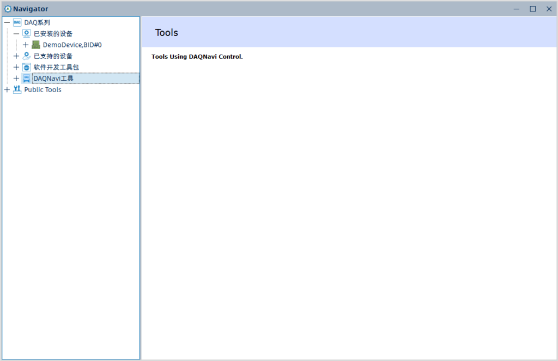Maximize the Navigator window
This screenshot has width=558, height=361.
click(x=533, y=9)
